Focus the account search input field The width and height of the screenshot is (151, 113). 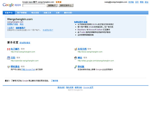(34, 5)
